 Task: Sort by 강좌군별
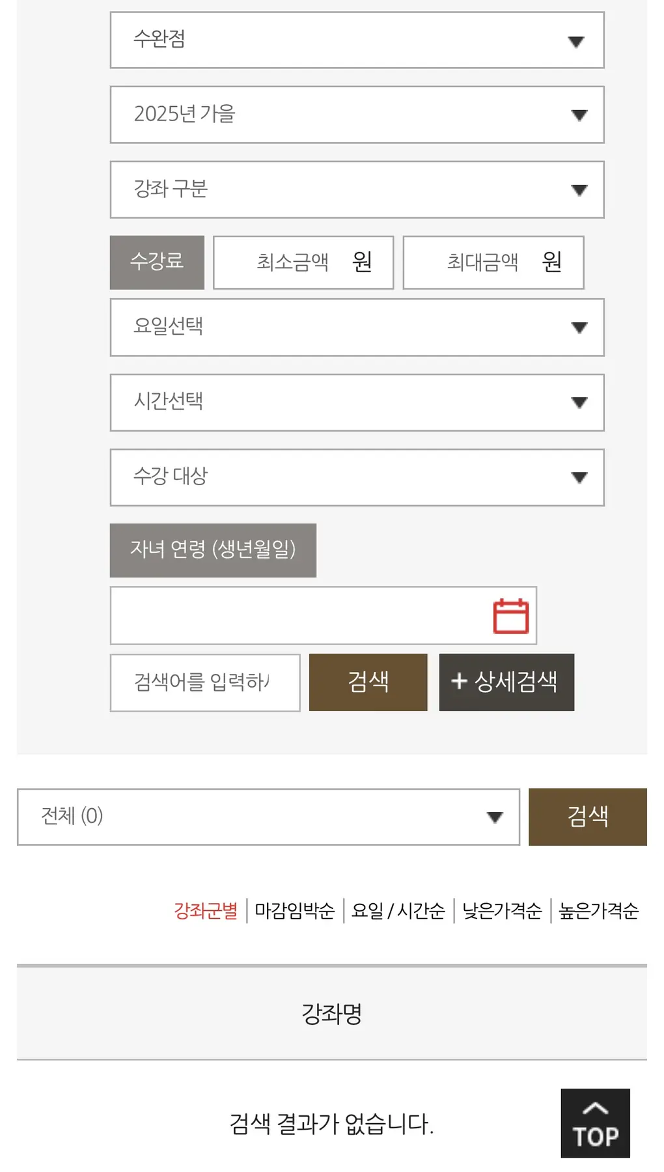click(206, 910)
